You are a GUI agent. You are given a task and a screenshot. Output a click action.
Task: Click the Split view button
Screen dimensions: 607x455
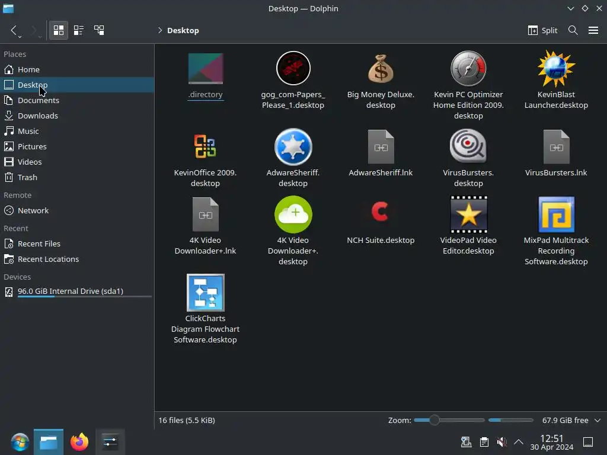coord(542,30)
